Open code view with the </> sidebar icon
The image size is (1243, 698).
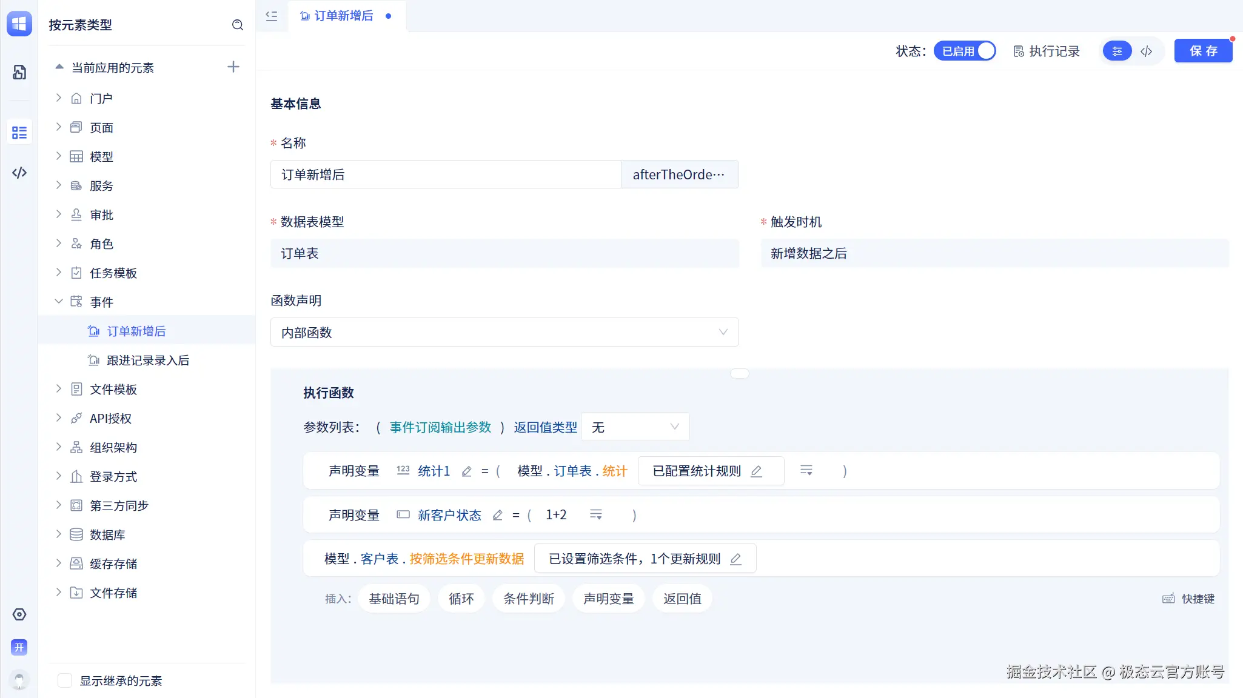[x=19, y=173]
